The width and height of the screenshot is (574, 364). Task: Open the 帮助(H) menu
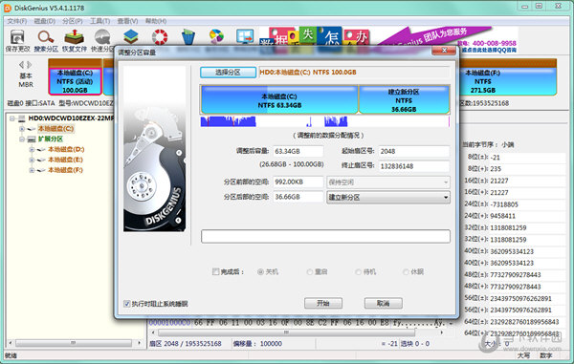pyautogui.click(x=156, y=21)
